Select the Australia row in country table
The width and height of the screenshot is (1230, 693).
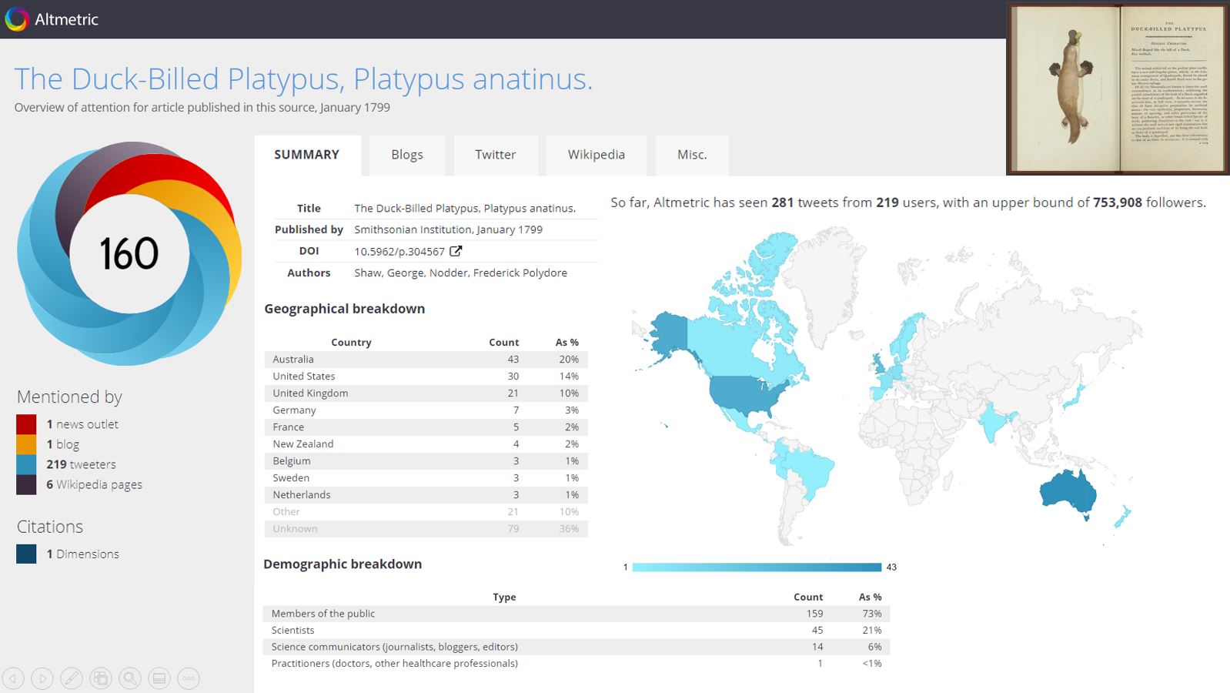(x=426, y=360)
